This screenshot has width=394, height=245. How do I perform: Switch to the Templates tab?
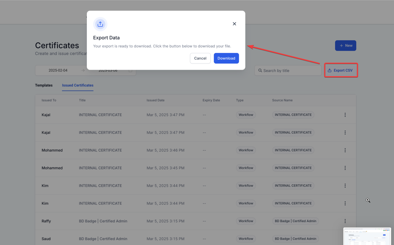44,85
